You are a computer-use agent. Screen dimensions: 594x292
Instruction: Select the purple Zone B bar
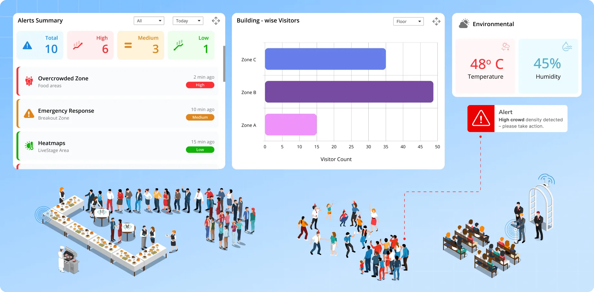pyautogui.click(x=349, y=92)
